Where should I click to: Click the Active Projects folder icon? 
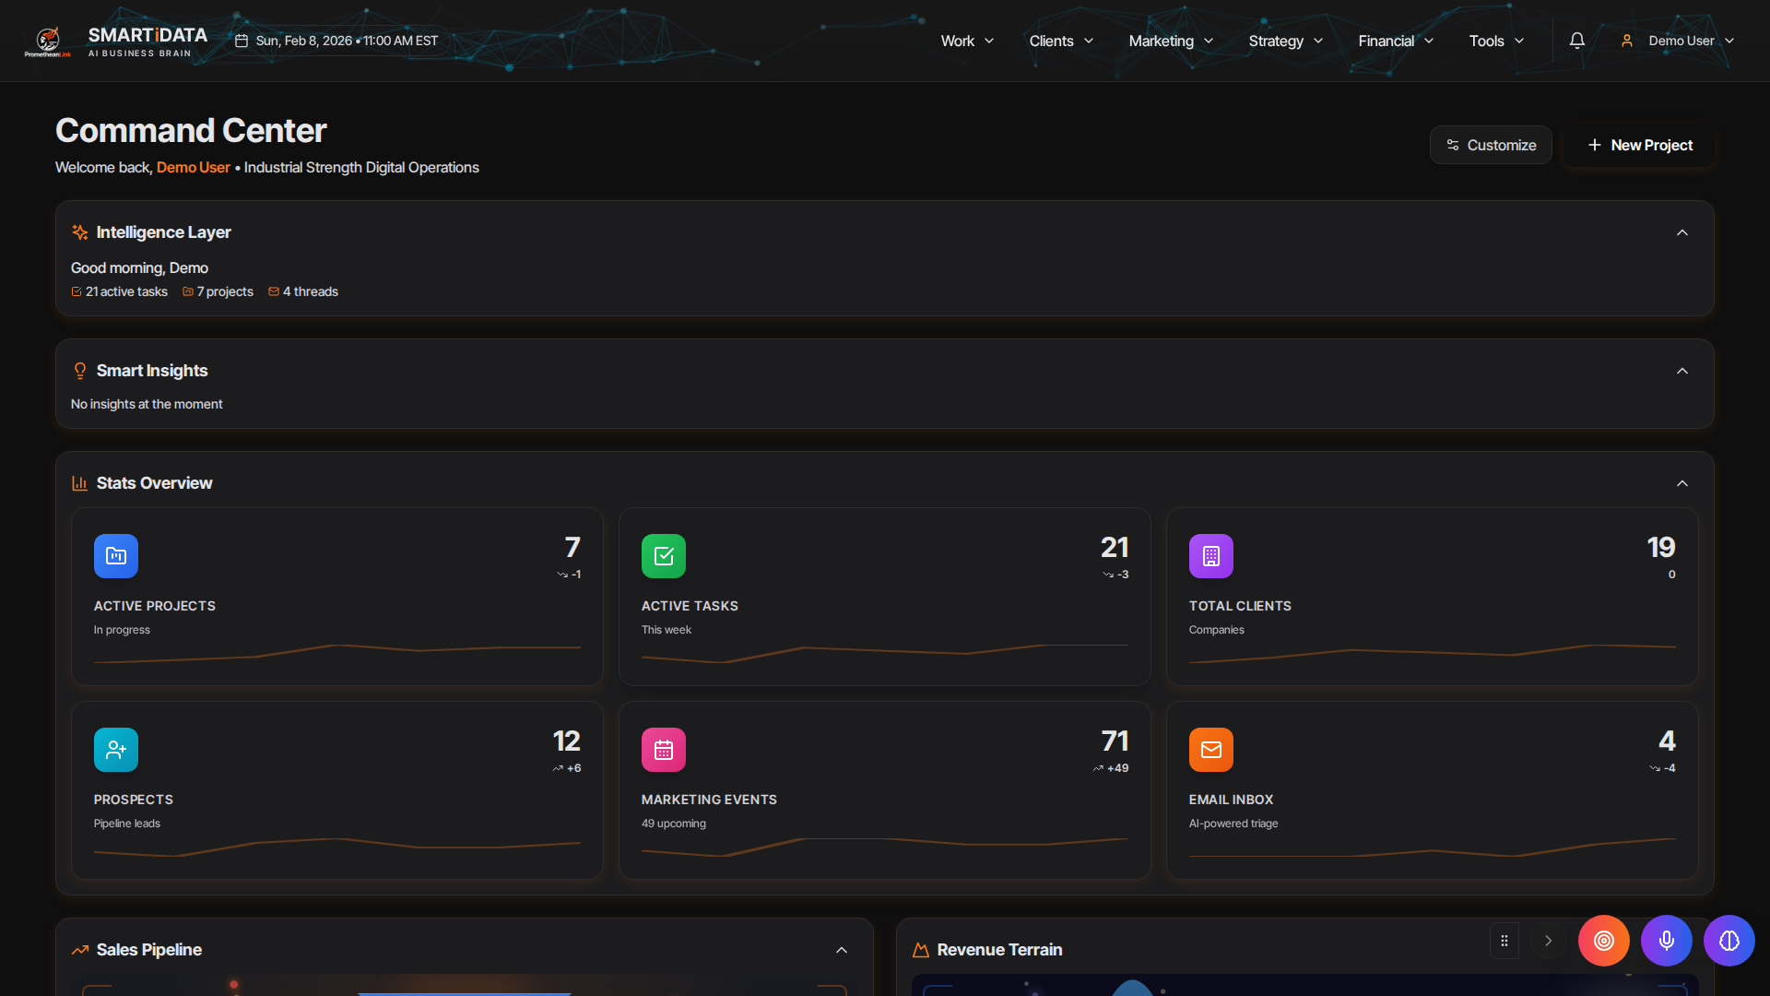coord(116,556)
